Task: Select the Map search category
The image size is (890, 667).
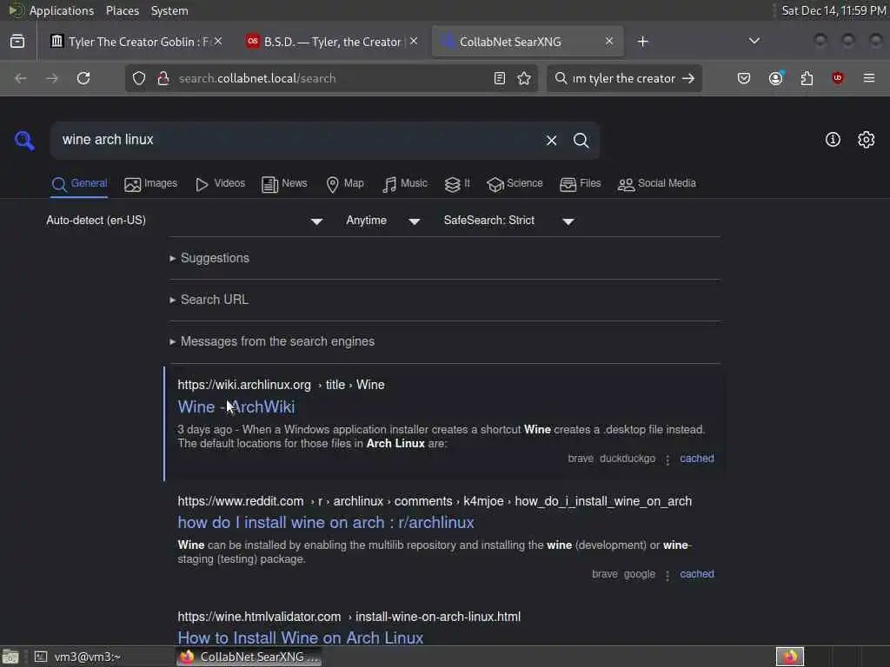Action: 345,184
